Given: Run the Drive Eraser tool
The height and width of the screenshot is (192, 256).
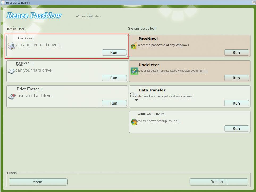Looking at the screenshot, I should tap(114, 103).
